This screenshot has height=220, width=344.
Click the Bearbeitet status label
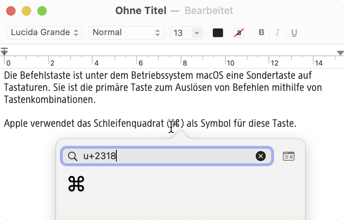[209, 11]
